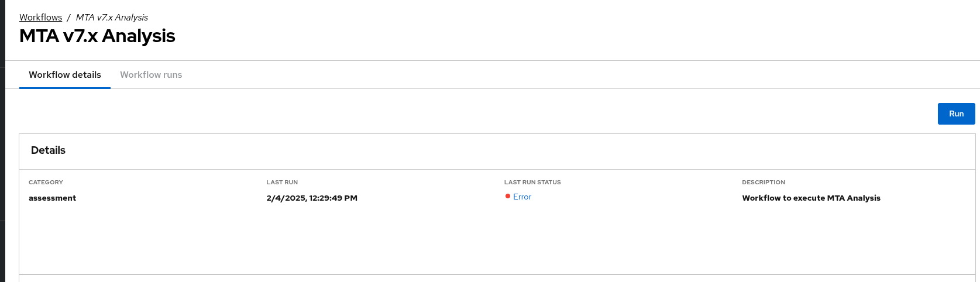This screenshot has width=980, height=282.
Task: Click the blue underline beneath Workflow details
Action: click(x=65, y=88)
